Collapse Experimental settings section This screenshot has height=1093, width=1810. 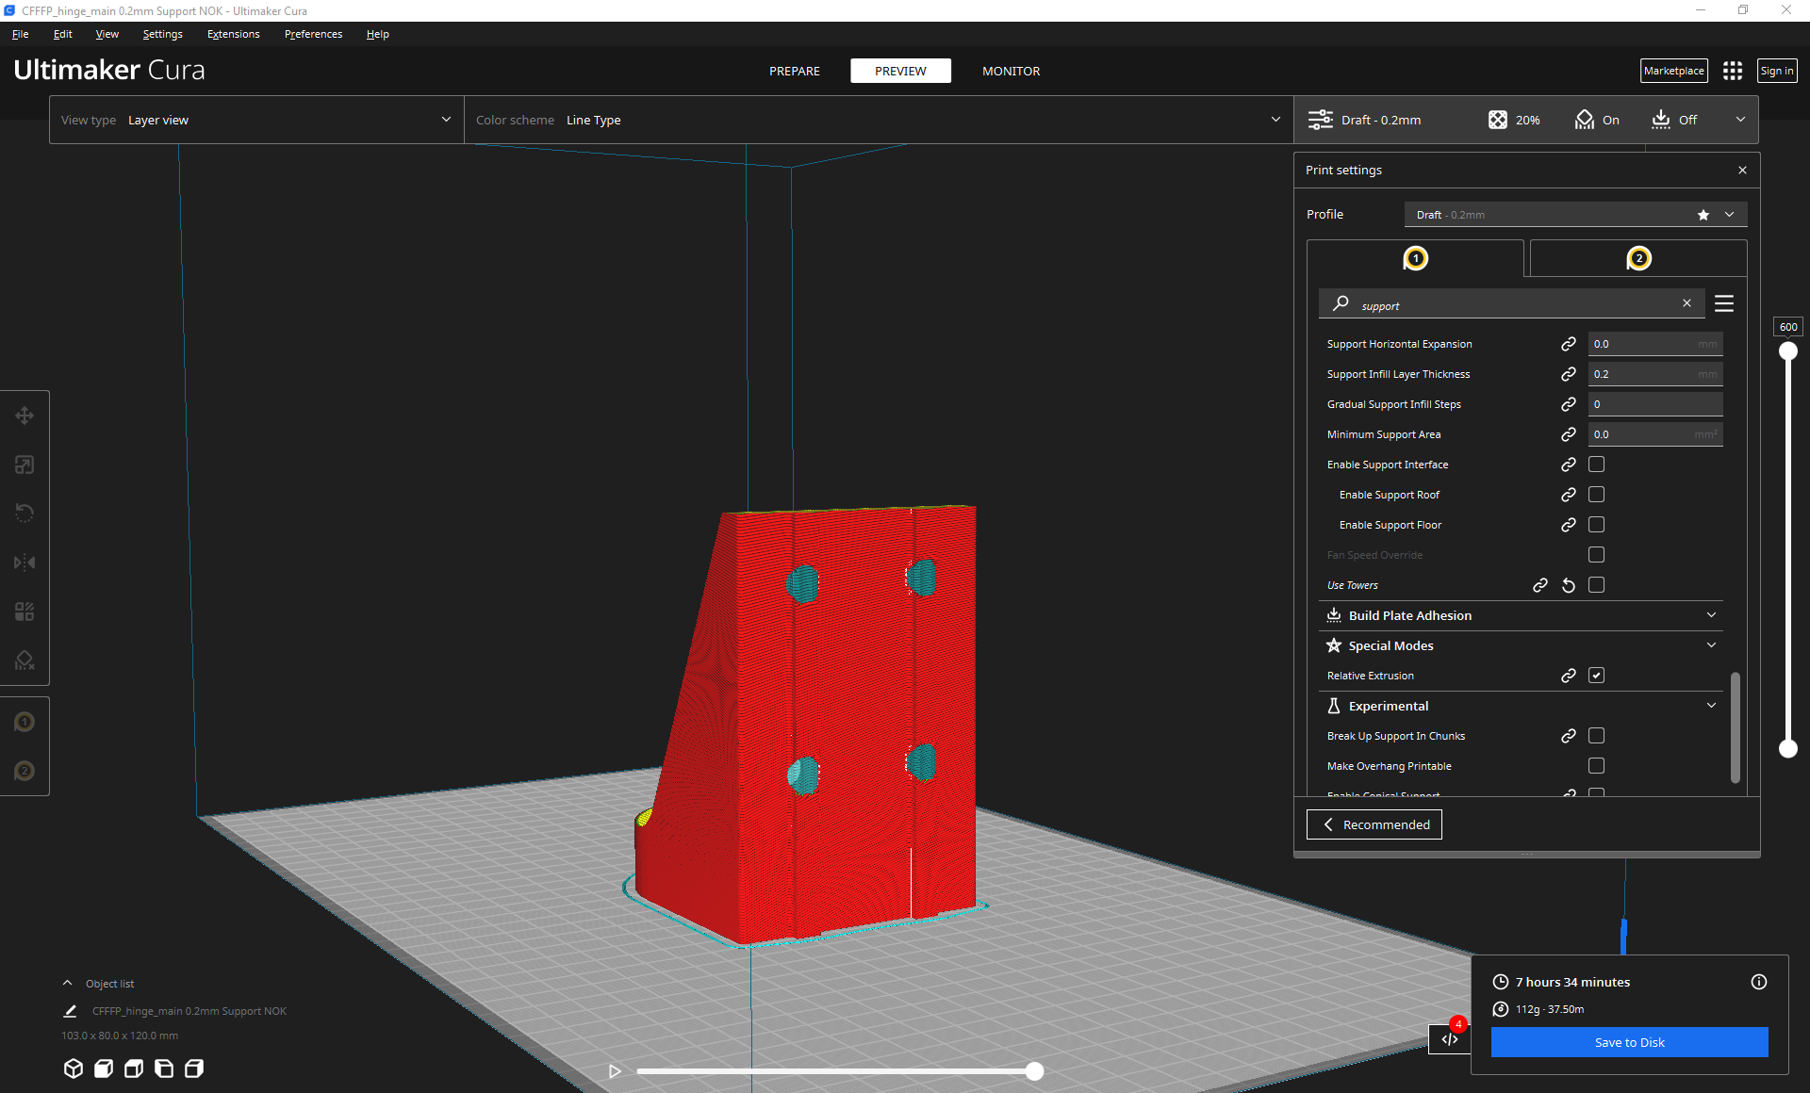pyautogui.click(x=1521, y=706)
